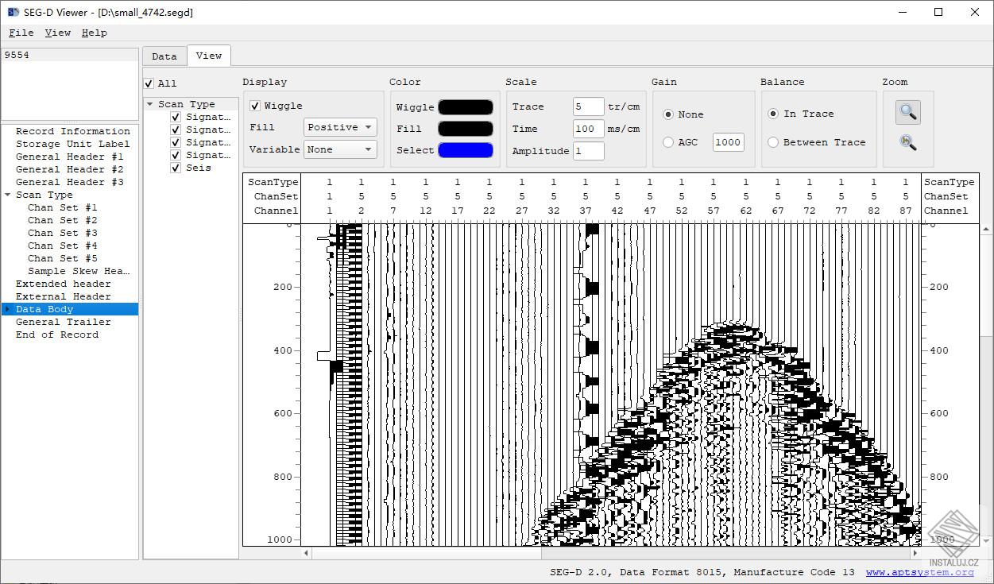Enable the Between Trace balance option
The height and width of the screenshot is (584, 994).
coord(773,142)
